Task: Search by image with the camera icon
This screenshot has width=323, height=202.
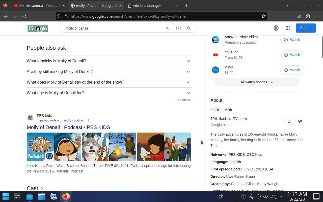Action: click(178, 28)
